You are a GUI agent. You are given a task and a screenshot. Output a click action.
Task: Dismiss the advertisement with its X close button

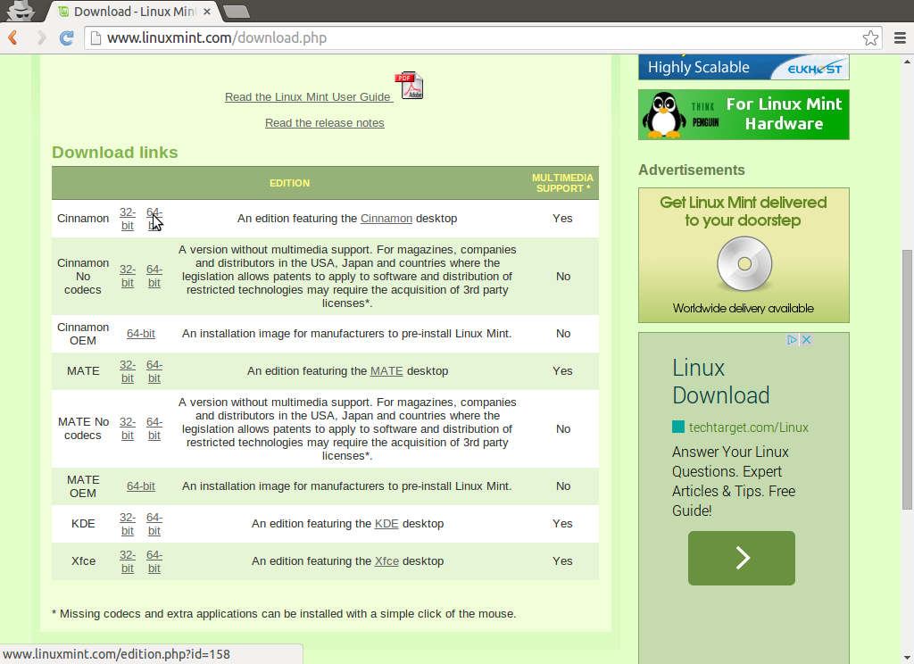806,339
